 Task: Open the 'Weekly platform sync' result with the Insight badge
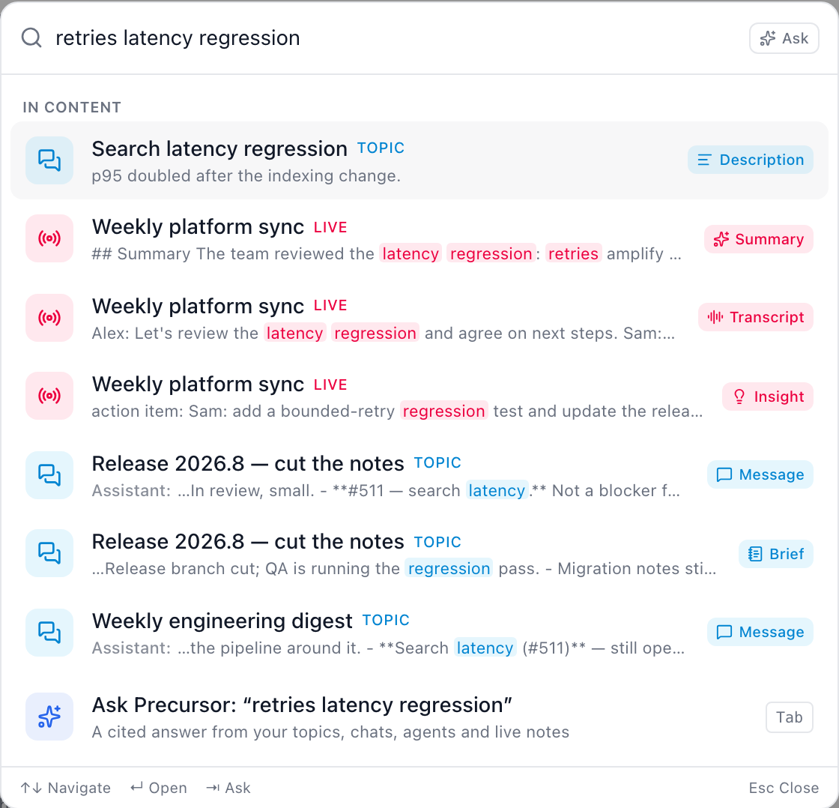[419, 397]
